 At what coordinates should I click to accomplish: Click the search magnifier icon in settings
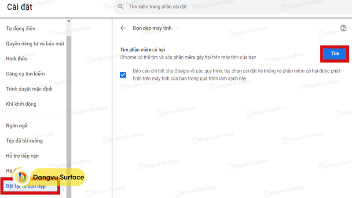tap(121, 7)
